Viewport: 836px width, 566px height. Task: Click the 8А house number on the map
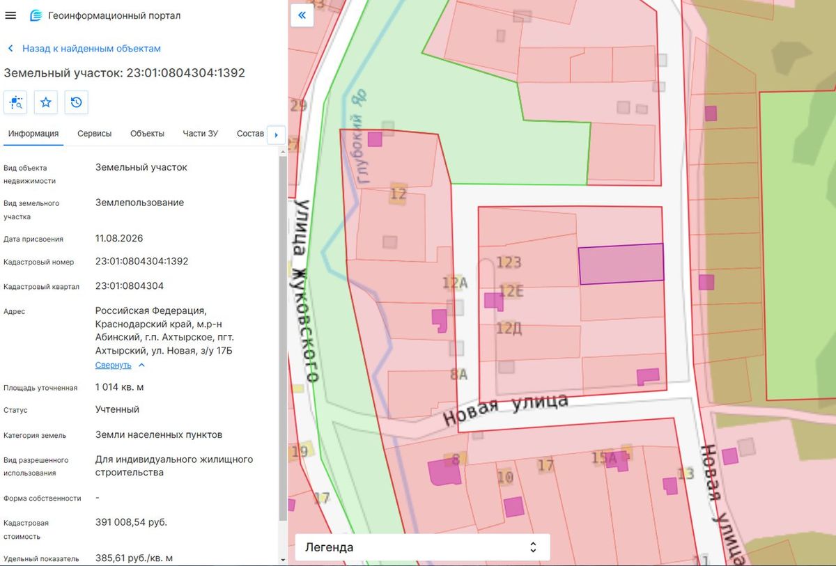click(458, 375)
